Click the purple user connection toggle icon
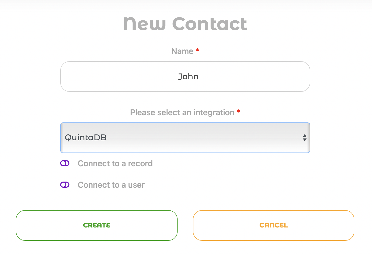This screenshot has width=372, height=254. coord(65,185)
